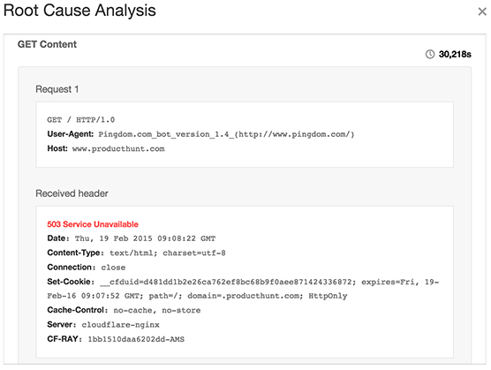
Task: Click the User-Agent Pingdom bot value
Action: [x=226, y=134]
